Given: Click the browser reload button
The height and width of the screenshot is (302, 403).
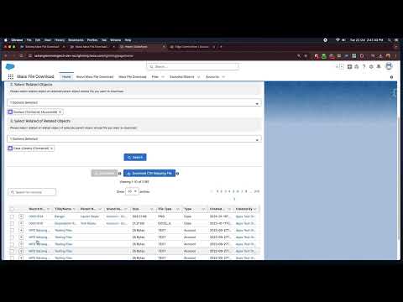Looking at the screenshot, I should pyautogui.click(x=21, y=56).
